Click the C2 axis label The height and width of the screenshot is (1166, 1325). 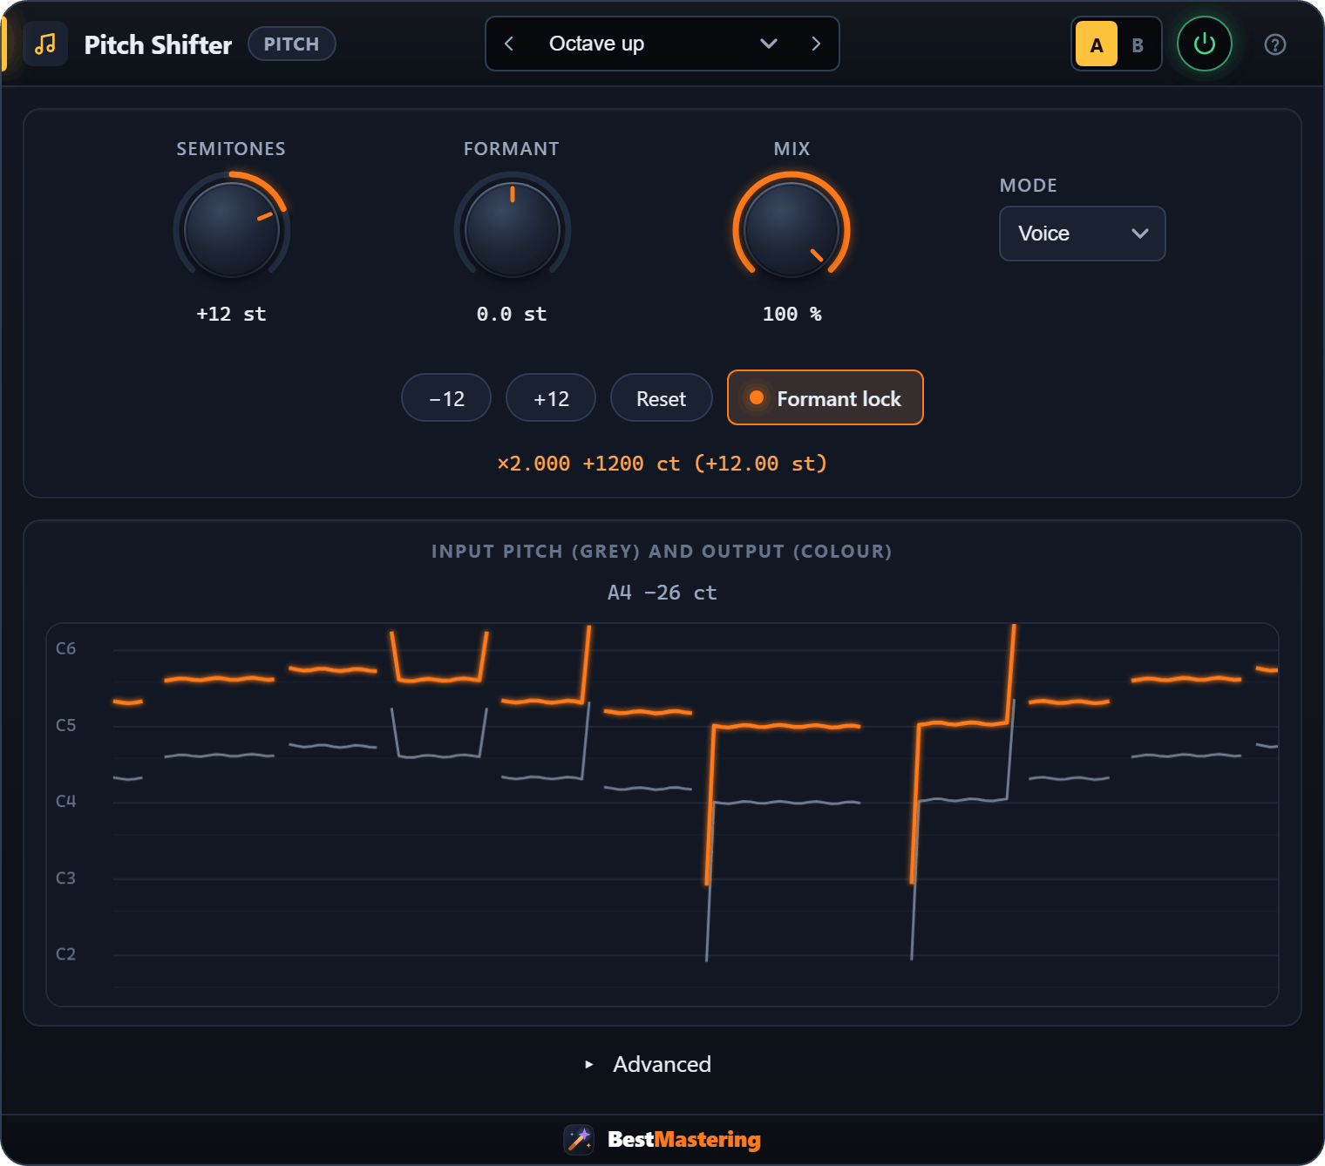(66, 954)
